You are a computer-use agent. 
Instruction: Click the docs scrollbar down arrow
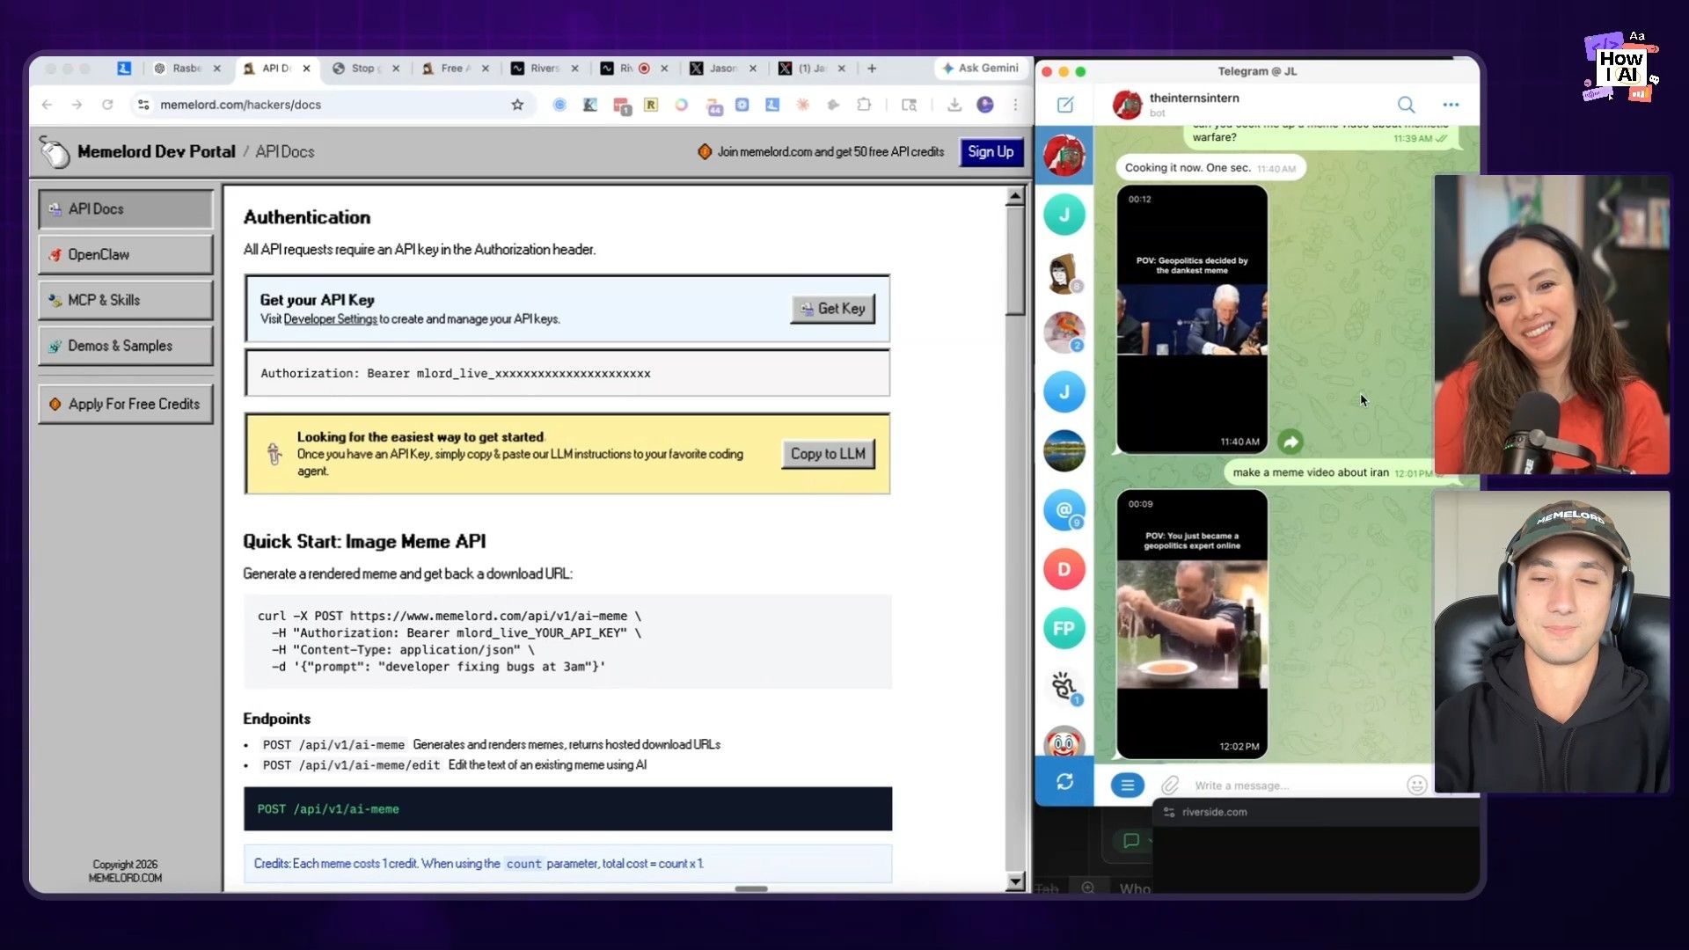(x=1015, y=881)
